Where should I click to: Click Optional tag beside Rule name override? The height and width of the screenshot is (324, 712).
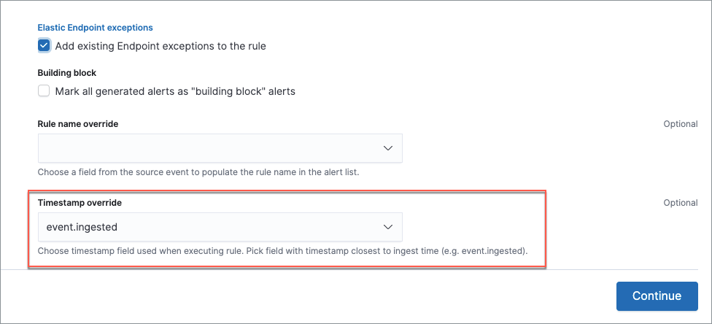tap(680, 124)
